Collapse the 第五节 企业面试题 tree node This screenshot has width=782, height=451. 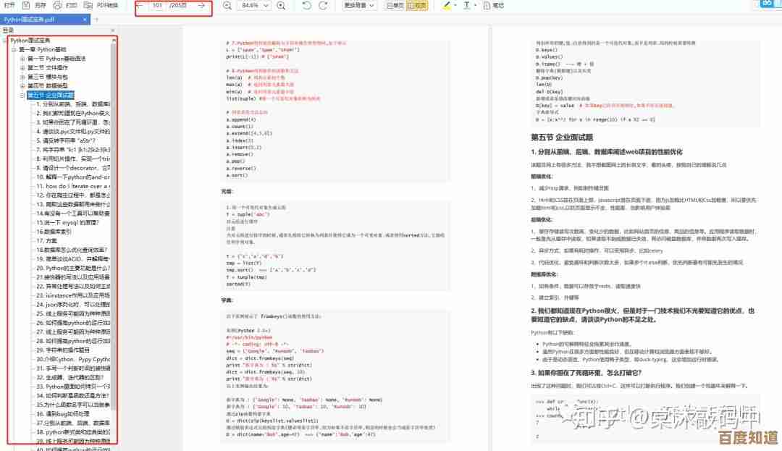click(22, 95)
